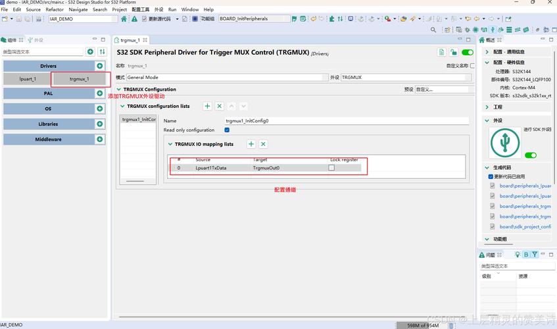This screenshot has width=557, height=329.
Task: Switch to the 外设 tab in left panel
Action: click(x=36, y=40)
